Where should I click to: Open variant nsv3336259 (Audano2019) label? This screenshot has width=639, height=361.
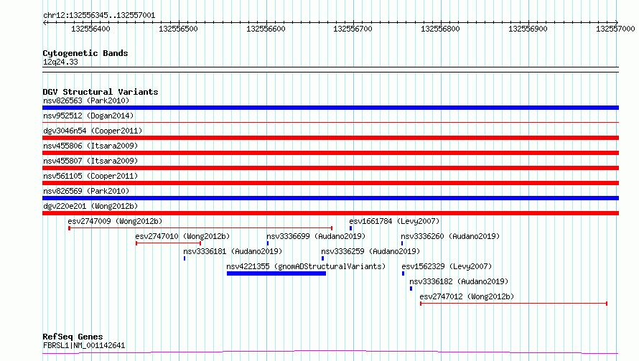[x=370, y=251]
